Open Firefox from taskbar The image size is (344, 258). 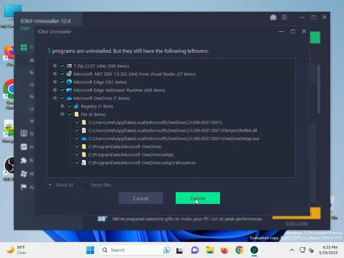(x=224, y=250)
